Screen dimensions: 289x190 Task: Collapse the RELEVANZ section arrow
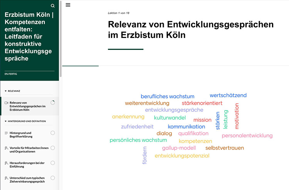[5, 91]
